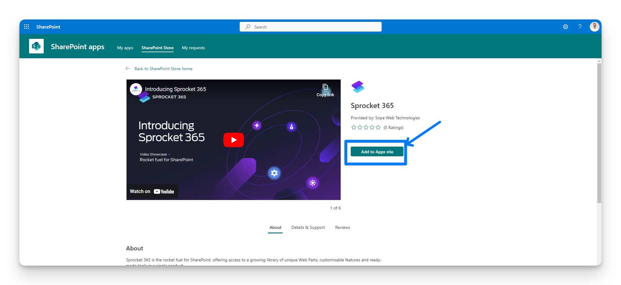Click Back to SharePoint Store home
The height and width of the screenshot is (285, 621).
[x=163, y=69]
